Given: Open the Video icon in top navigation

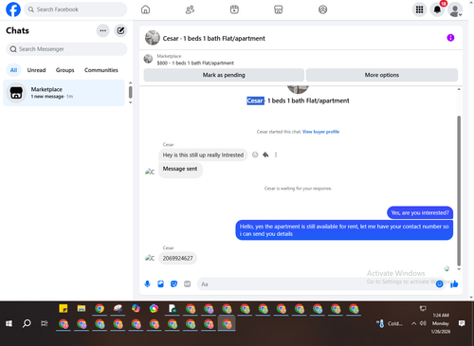Looking at the screenshot, I should pos(234,9).
